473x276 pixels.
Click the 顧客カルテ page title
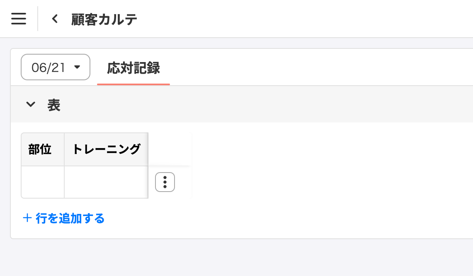[x=104, y=19]
